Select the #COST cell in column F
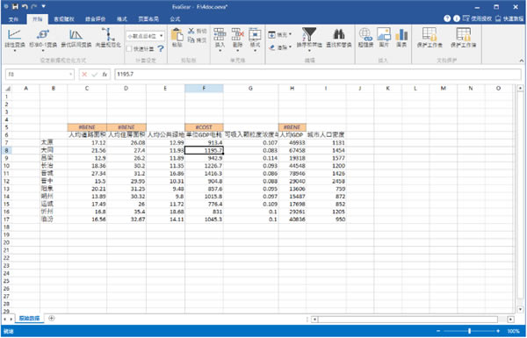This screenshot has height=338, width=527. pyautogui.click(x=204, y=127)
